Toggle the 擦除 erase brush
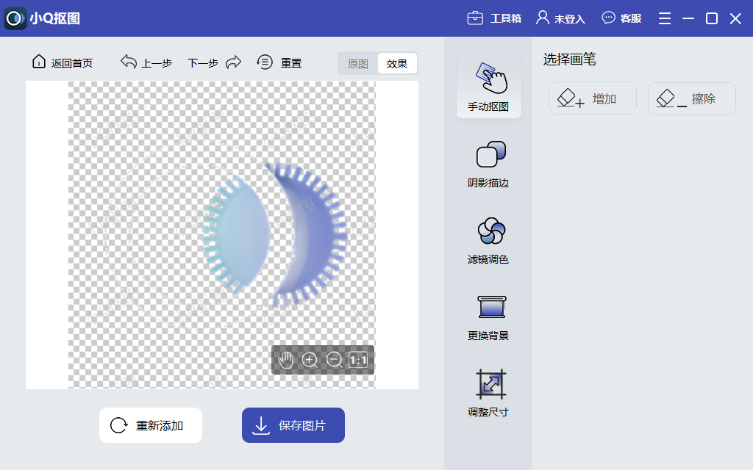Viewport: 753px width, 470px height. tap(690, 98)
